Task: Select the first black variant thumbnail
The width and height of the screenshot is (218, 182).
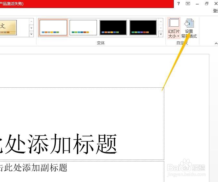Action: pyautogui.click(x=113, y=28)
